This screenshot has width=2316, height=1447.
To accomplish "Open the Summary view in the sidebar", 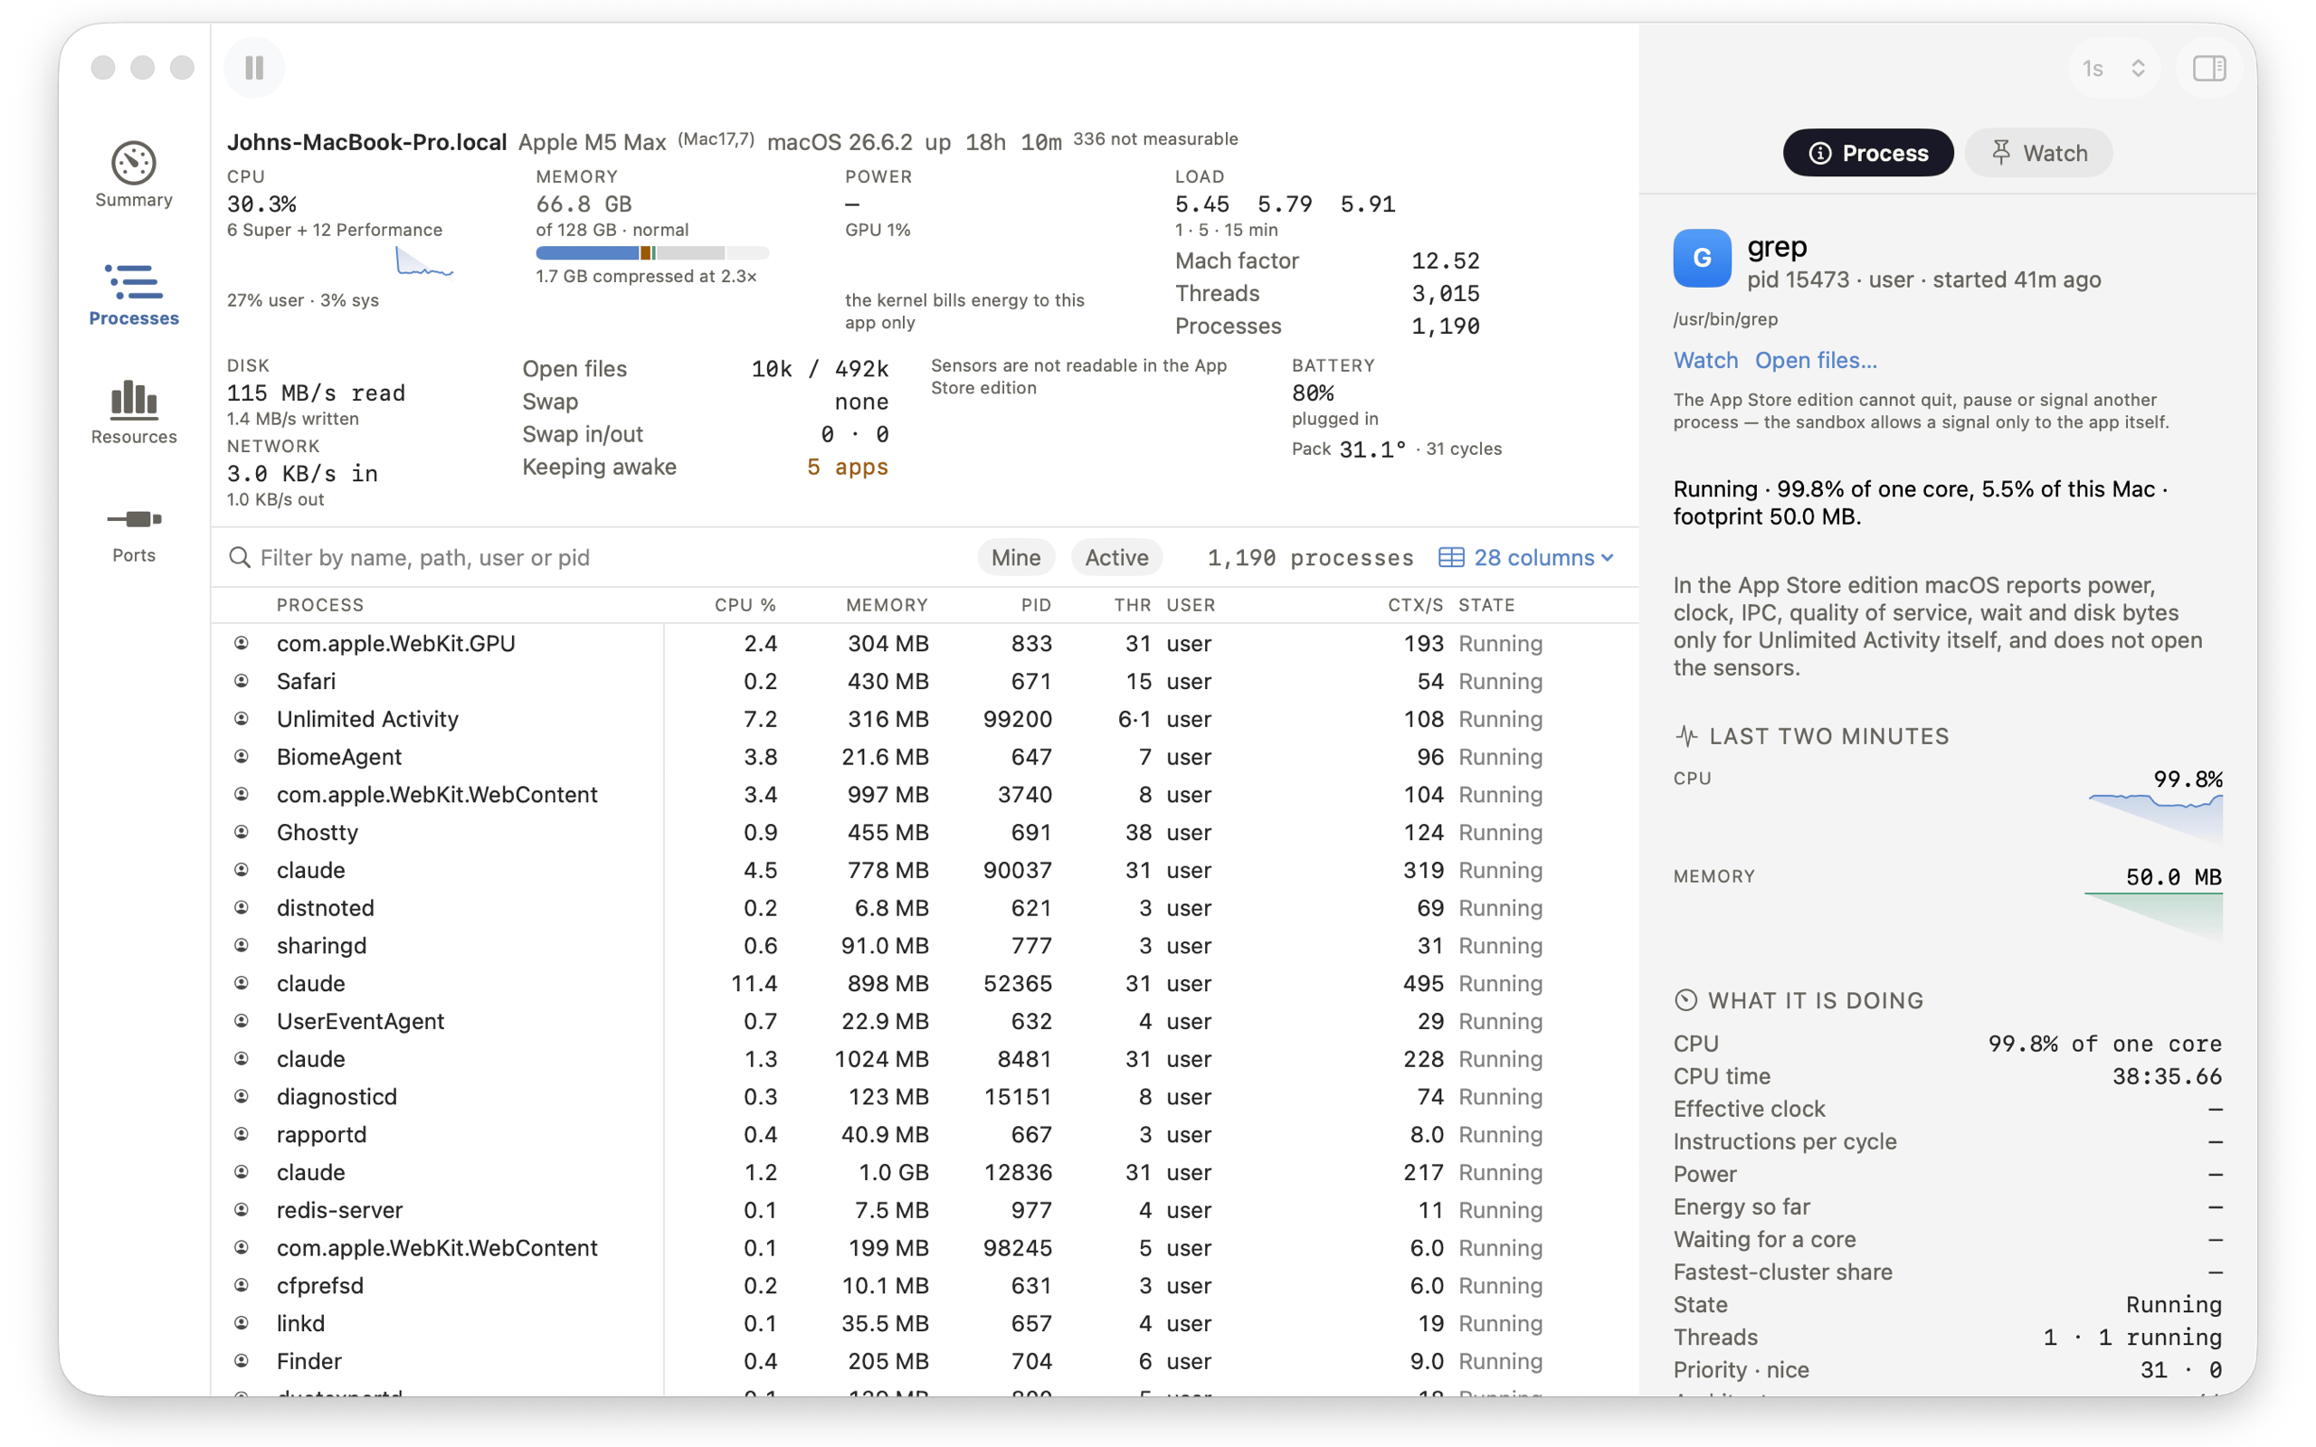I will [134, 175].
